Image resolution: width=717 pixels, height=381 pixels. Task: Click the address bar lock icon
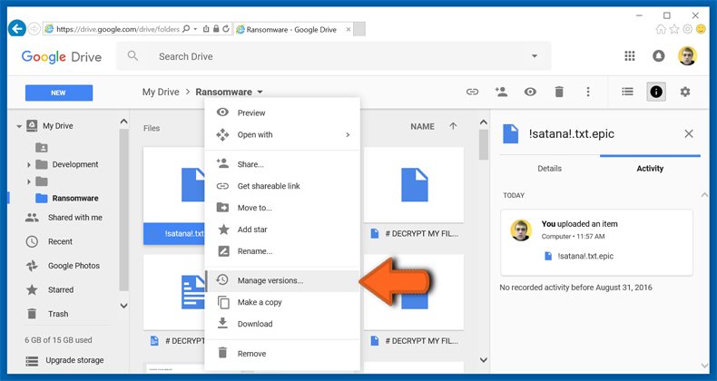(216, 29)
